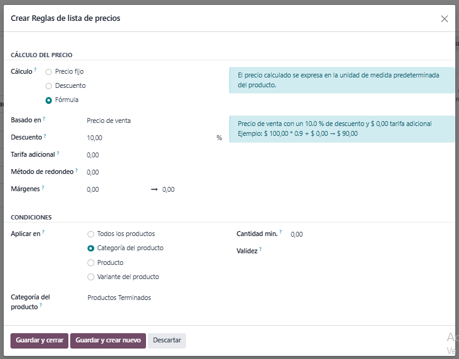This screenshot has height=359, width=459.
Task: Choose Todos los productos radio button
Action: 91,234
